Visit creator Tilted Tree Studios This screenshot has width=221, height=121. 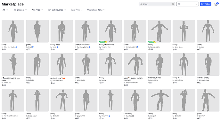9,47
